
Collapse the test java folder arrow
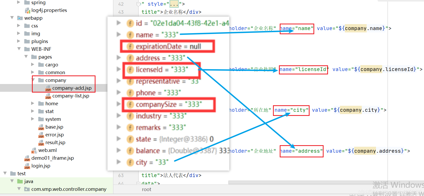(12, 181)
